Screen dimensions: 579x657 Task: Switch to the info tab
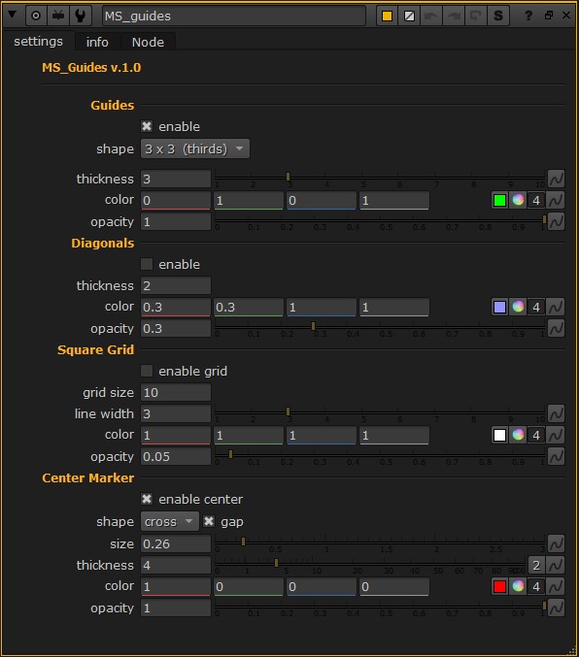pos(97,42)
